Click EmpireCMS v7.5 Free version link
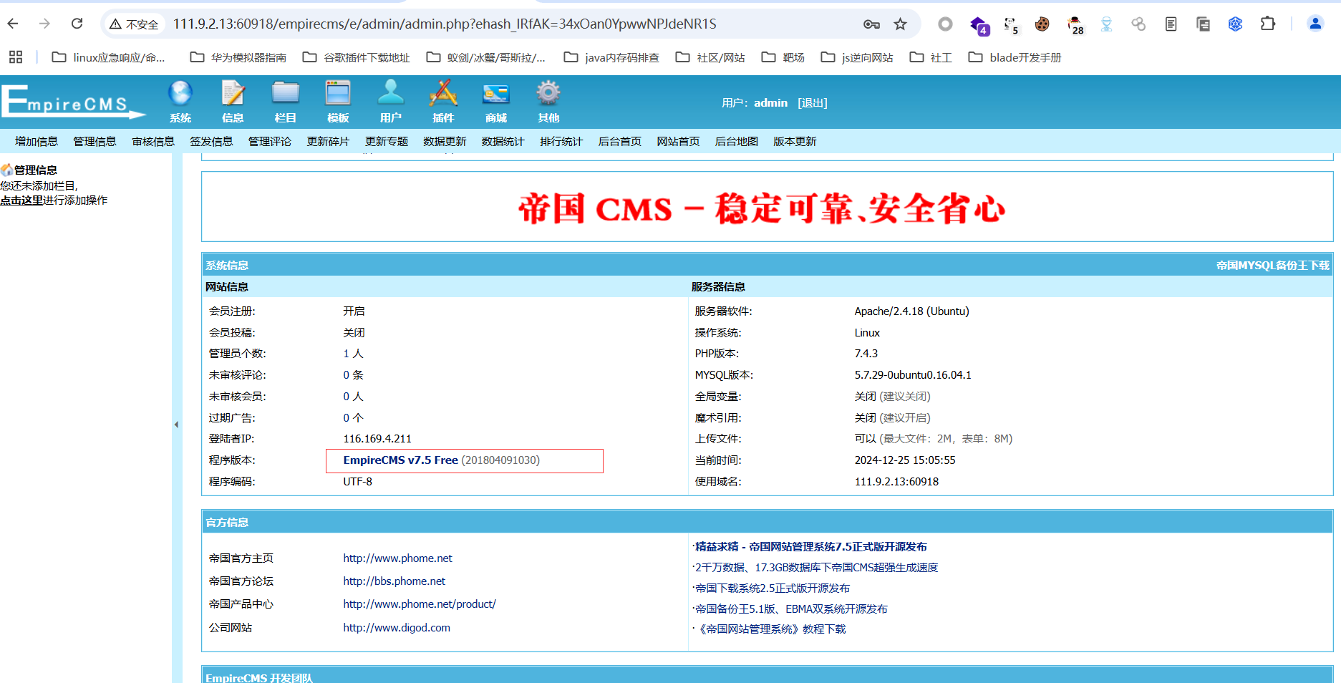Viewport: 1341px width, 683px height. coord(400,460)
